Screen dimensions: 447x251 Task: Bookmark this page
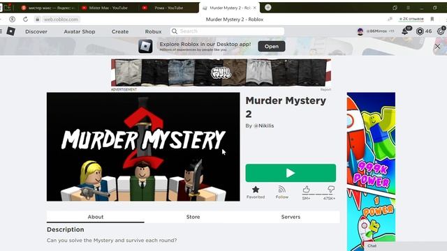[x=432, y=19]
